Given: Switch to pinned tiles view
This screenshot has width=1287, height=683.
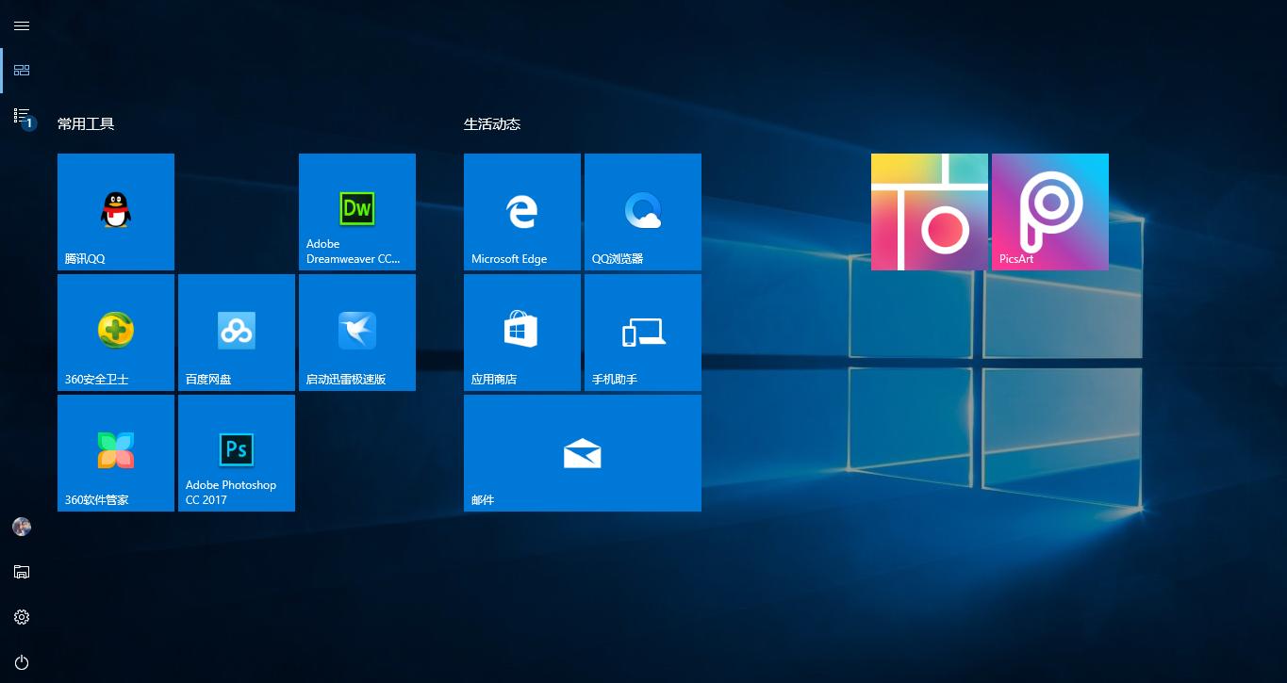Looking at the screenshot, I should (x=22, y=71).
